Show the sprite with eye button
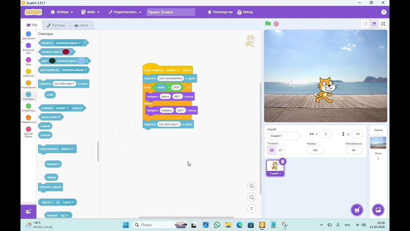Viewport: 410px width, 231px height. [x=272, y=150]
